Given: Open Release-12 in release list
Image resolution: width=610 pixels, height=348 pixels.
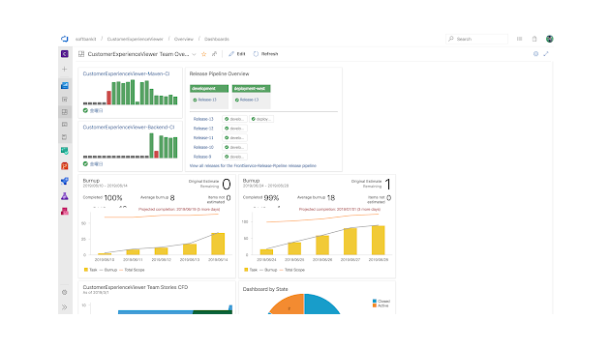Looking at the screenshot, I should click(203, 129).
